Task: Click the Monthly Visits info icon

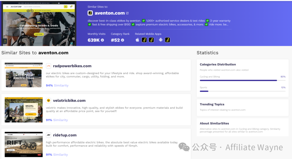Action: [102, 40]
